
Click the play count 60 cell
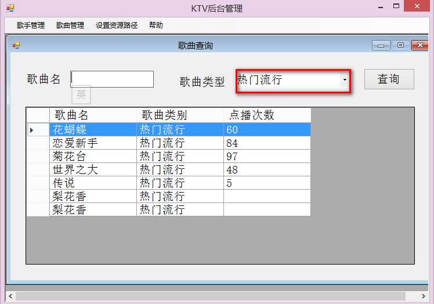(x=267, y=129)
